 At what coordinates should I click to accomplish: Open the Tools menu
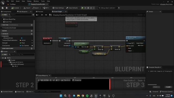[x=43, y=1]
